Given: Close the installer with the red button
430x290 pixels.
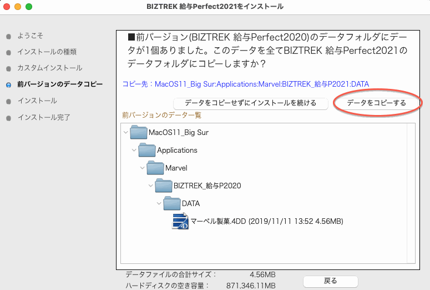Looking at the screenshot, I should (x=7, y=7).
